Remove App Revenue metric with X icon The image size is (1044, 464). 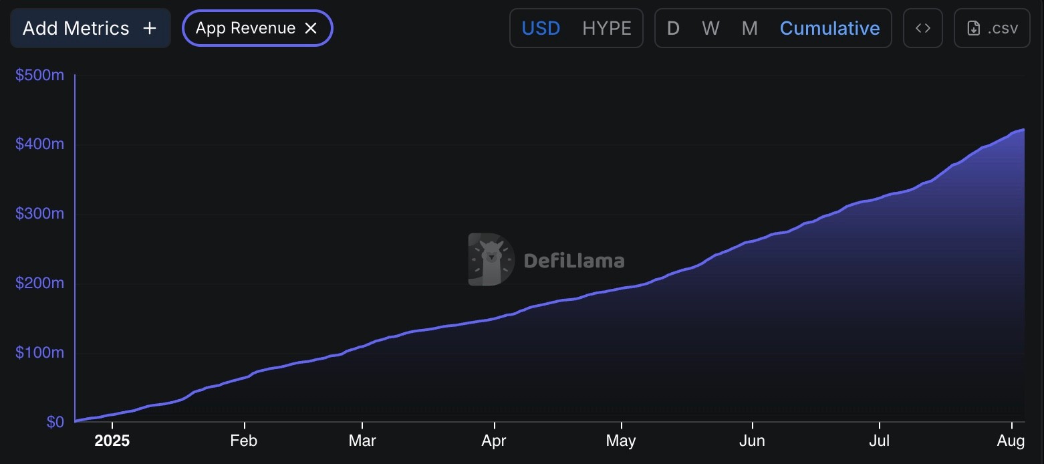coord(311,28)
